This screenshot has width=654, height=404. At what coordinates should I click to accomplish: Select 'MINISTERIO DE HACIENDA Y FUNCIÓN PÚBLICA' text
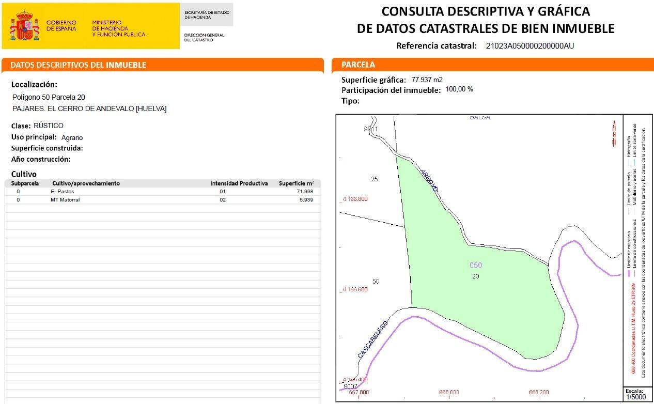118,28
